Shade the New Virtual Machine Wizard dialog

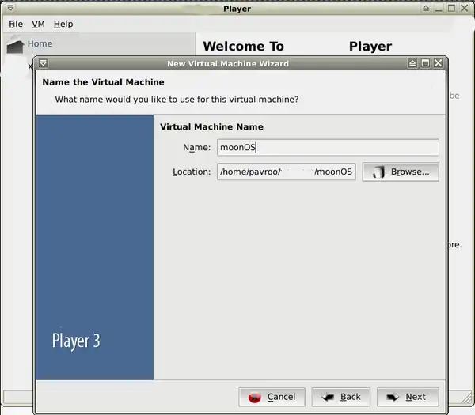coord(412,63)
